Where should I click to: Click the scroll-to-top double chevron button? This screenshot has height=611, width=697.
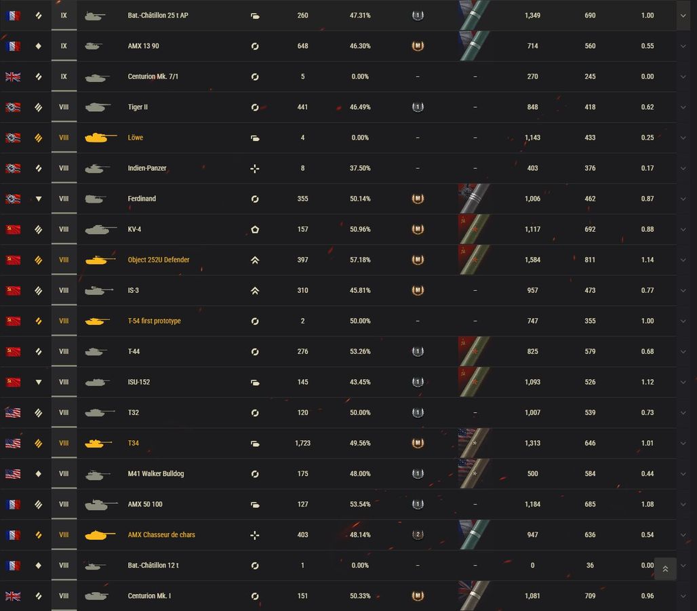665,569
